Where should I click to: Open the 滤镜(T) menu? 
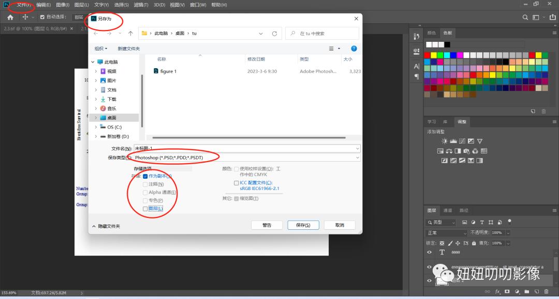[141, 5]
